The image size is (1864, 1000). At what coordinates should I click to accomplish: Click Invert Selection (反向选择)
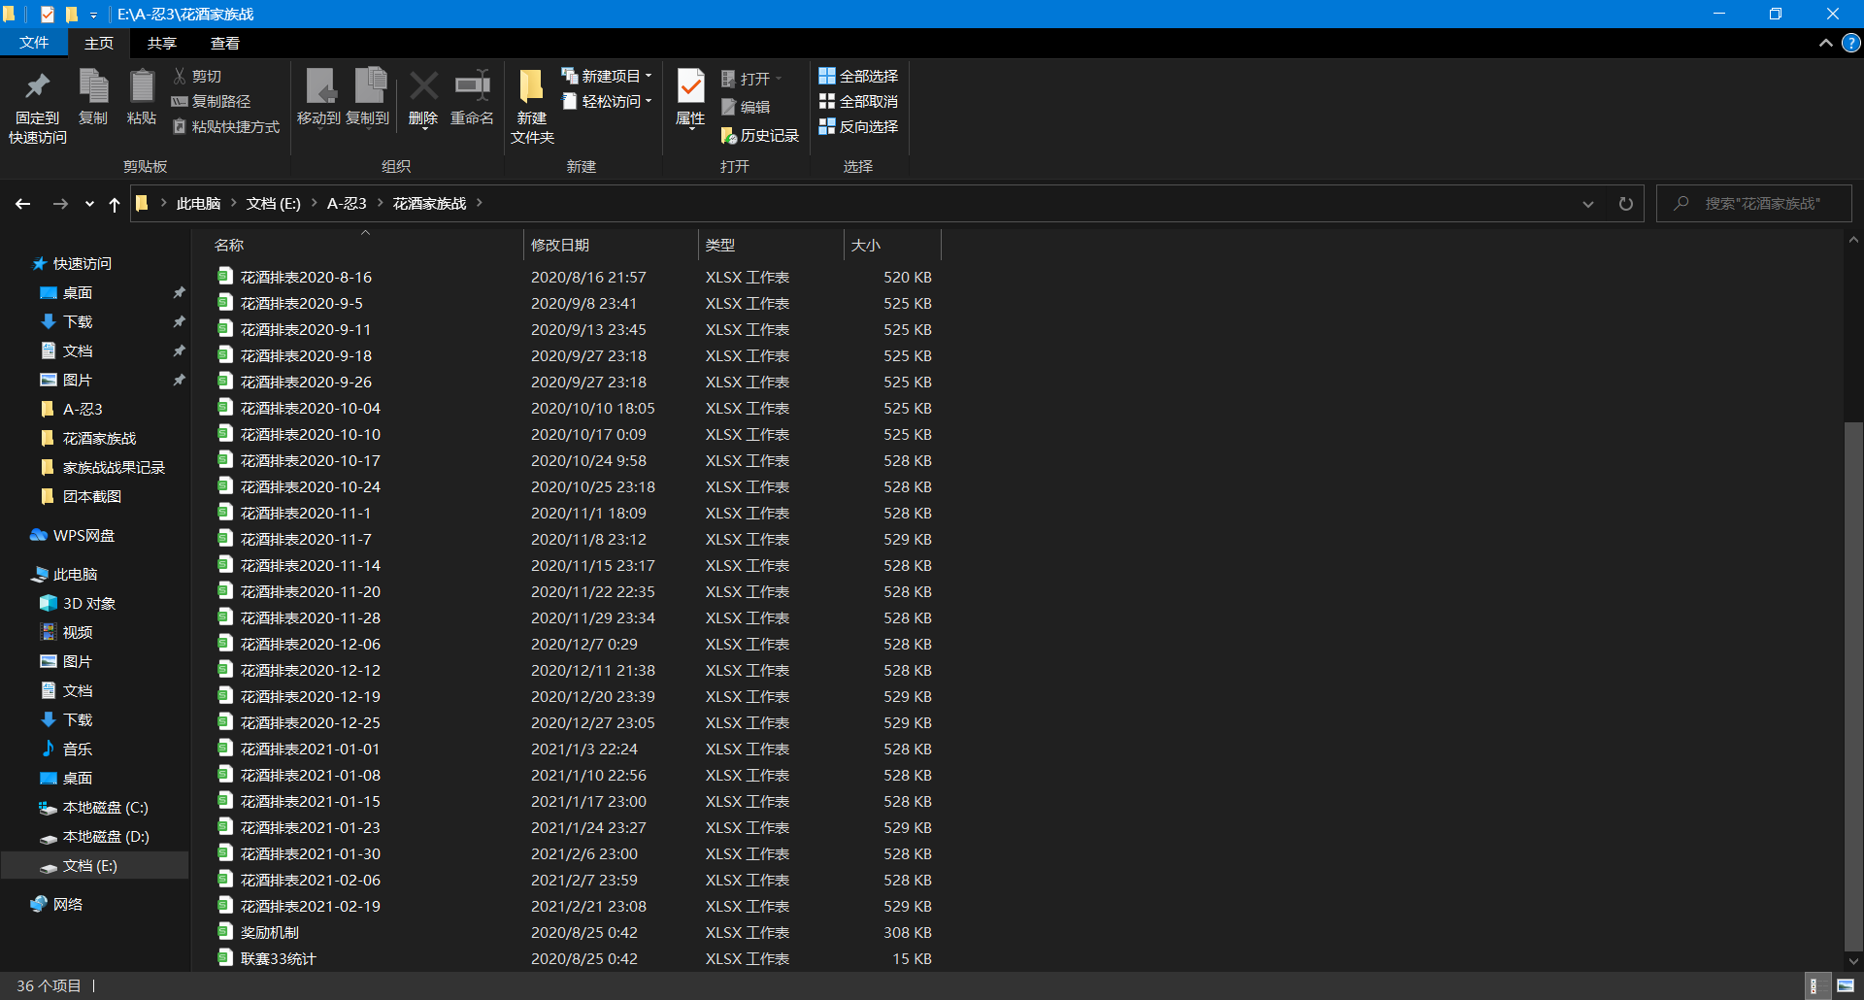click(x=858, y=126)
